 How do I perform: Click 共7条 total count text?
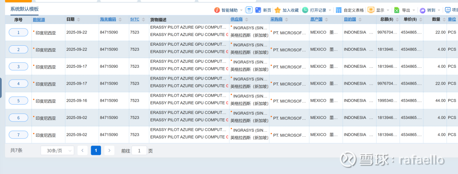(x=17, y=150)
